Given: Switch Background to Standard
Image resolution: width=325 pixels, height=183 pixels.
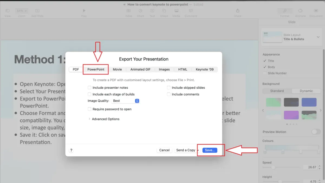Looking at the screenshot, I should (277, 91).
